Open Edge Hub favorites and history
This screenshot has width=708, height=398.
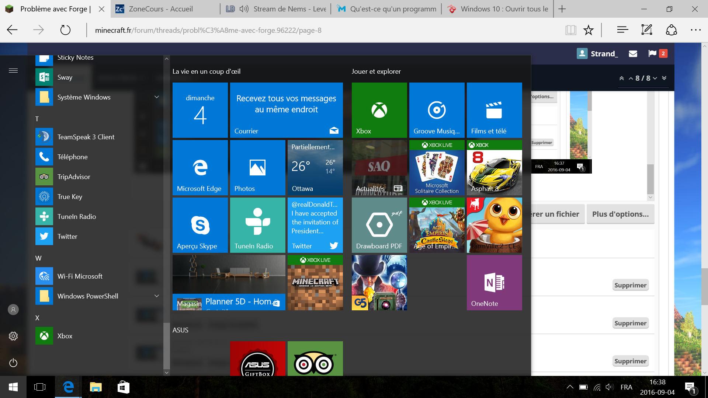(622, 30)
